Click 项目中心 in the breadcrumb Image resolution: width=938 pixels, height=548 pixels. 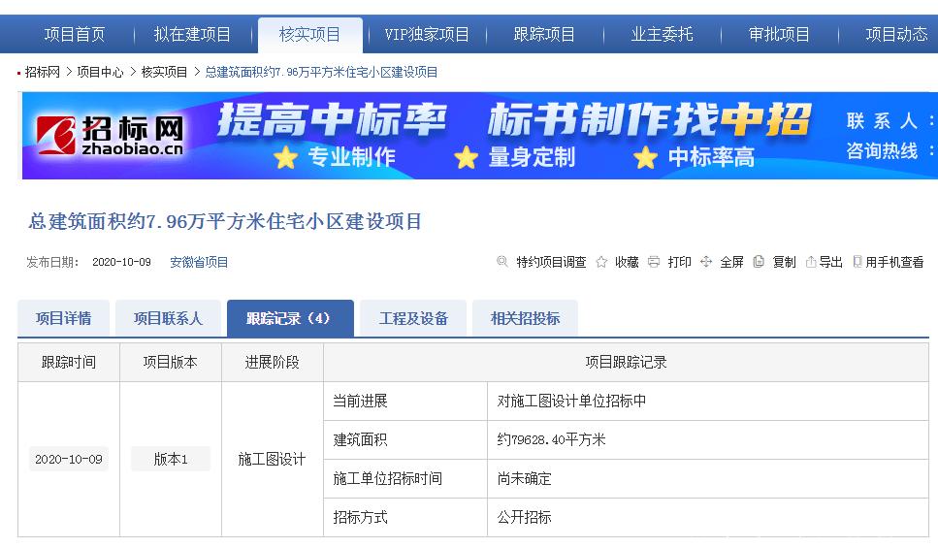[x=100, y=73]
